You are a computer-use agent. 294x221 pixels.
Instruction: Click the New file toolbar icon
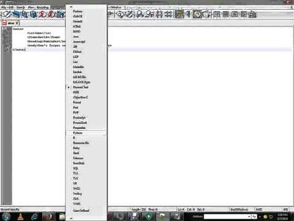[7, 14]
